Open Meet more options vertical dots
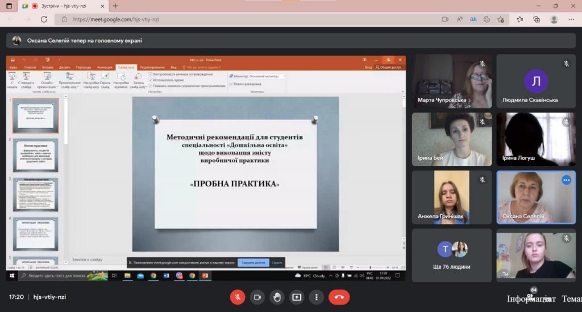The image size is (582, 312). click(x=317, y=297)
